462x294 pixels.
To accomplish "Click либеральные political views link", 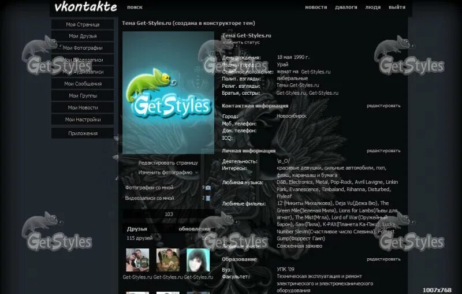I will (x=292, y=79).
